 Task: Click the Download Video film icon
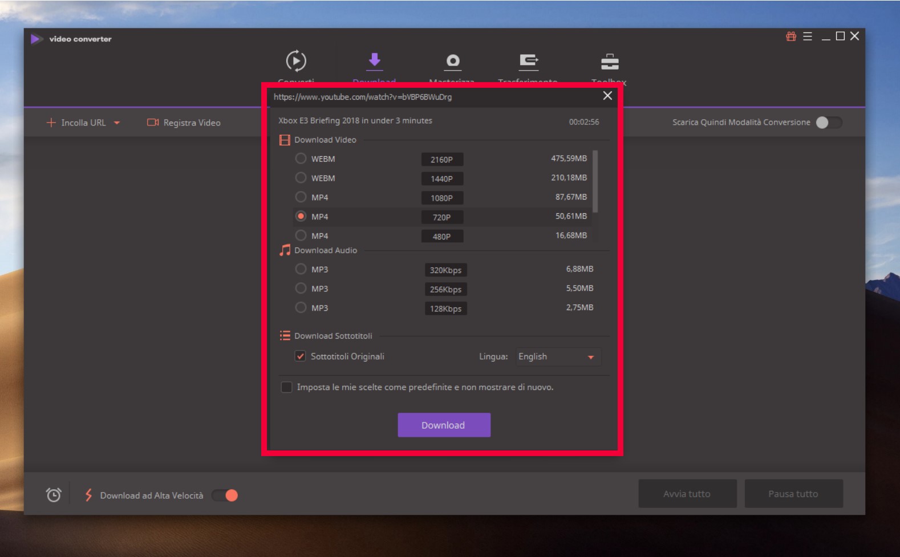tap(285, 140)
